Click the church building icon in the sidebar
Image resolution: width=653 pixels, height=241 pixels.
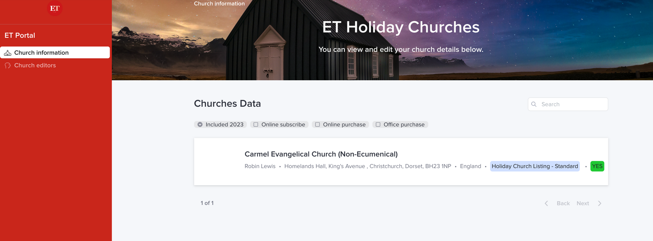tap(8, 53)
